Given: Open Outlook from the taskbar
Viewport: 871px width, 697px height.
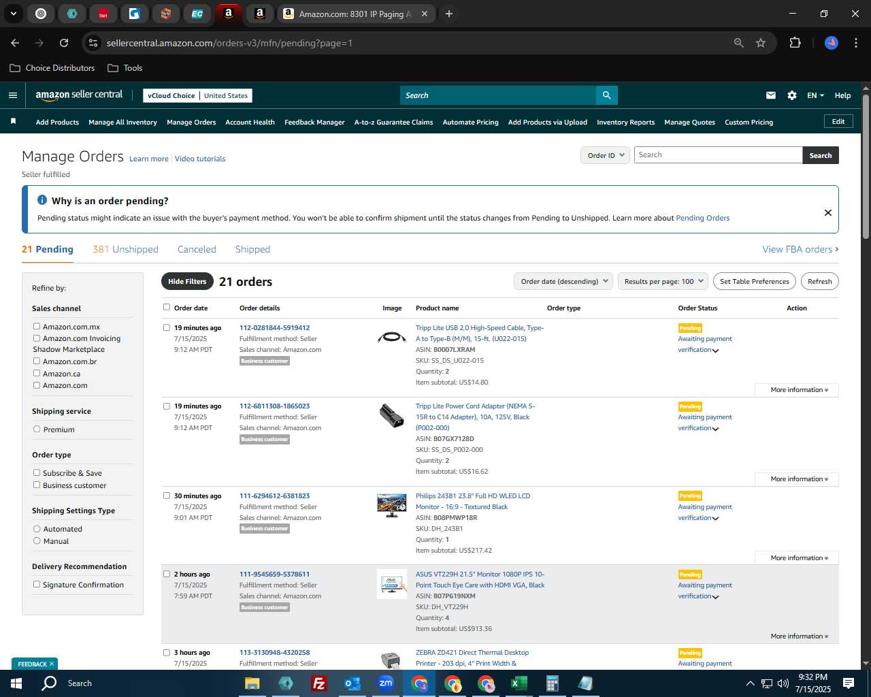Looking at the screenshot, I should tap(352, 683).
